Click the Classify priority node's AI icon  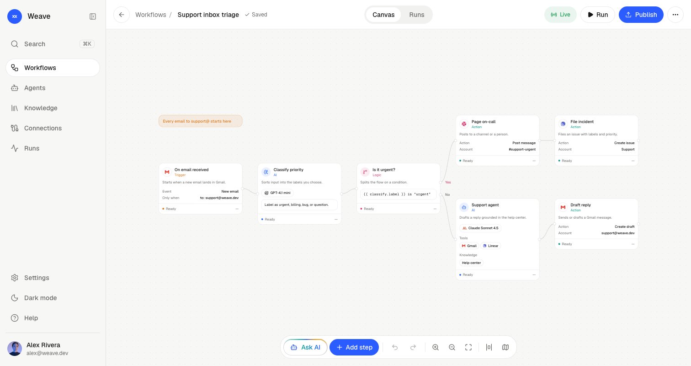266,172
